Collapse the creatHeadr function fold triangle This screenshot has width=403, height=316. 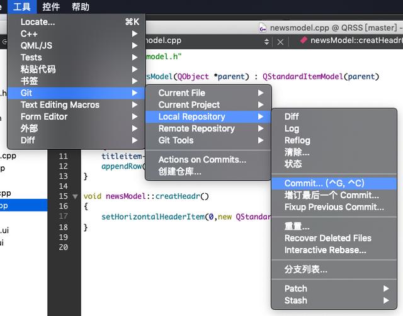pyautogui.click(x=75, y=196)
